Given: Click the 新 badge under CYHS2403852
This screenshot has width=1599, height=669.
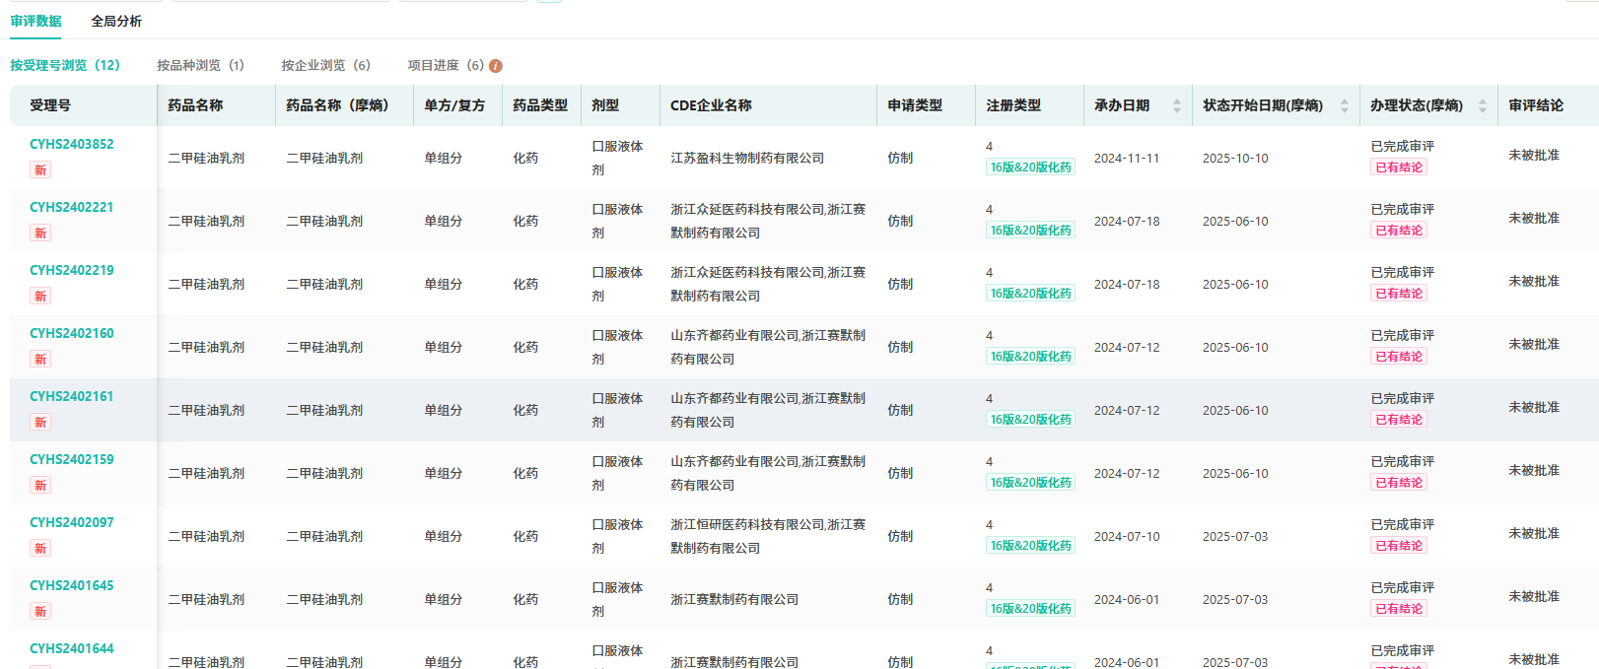Looking at the screenshot, I should [x=40, y=170].
